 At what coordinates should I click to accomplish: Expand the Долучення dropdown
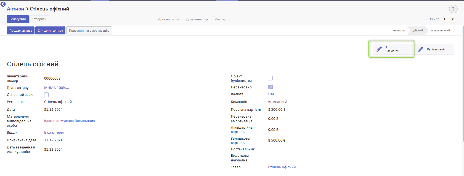tap(197, 20)
